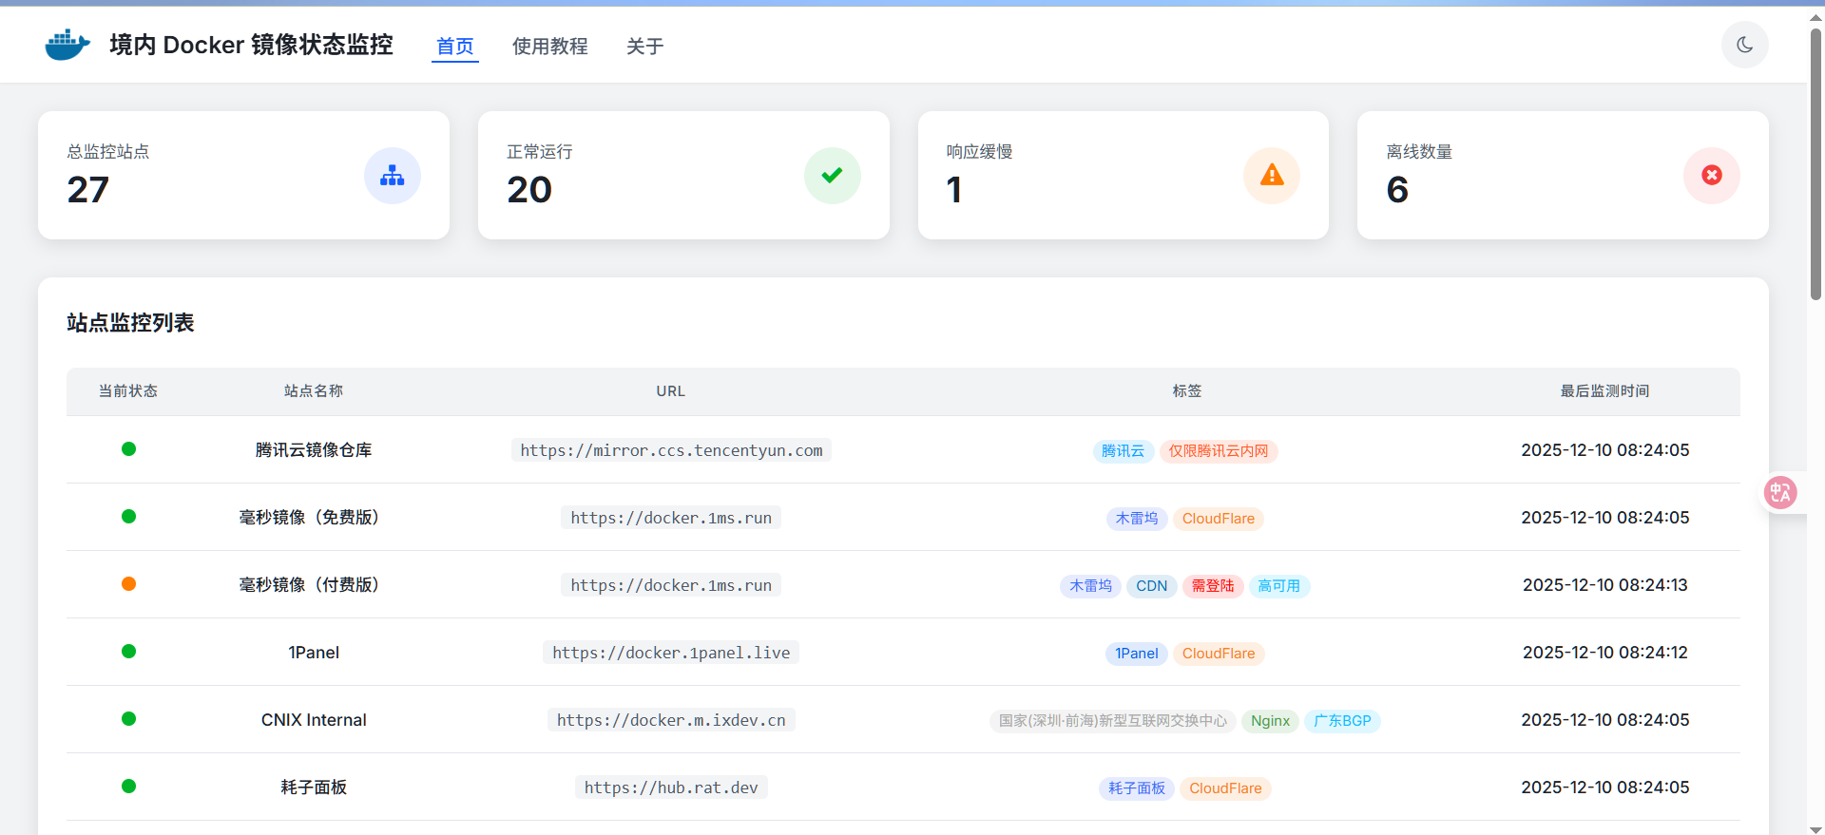1825x835 pixels.
Task: Open URL https://mirror.ccs.tencentyun.com
Action: point(671,450)
